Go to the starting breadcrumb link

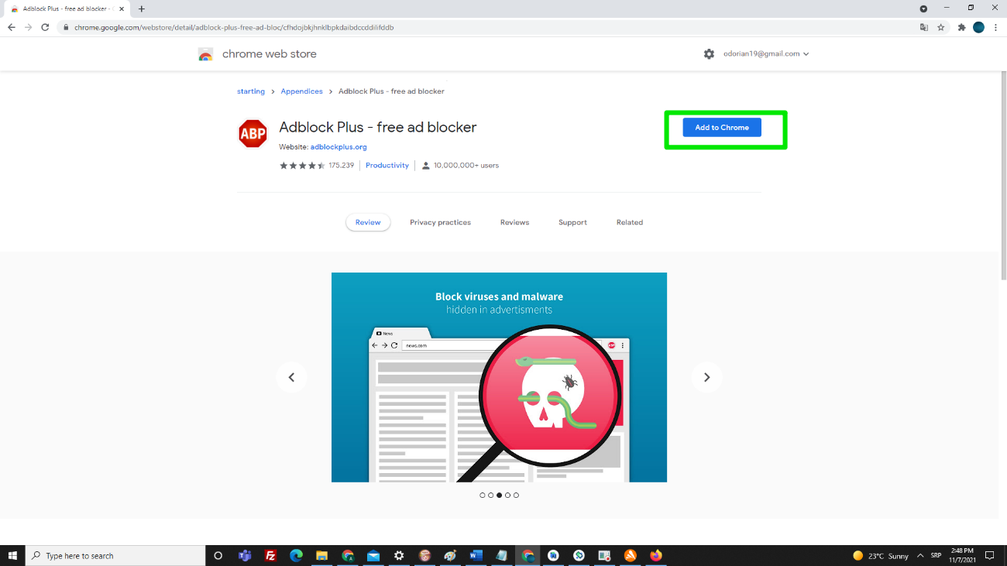click(251, 91)
